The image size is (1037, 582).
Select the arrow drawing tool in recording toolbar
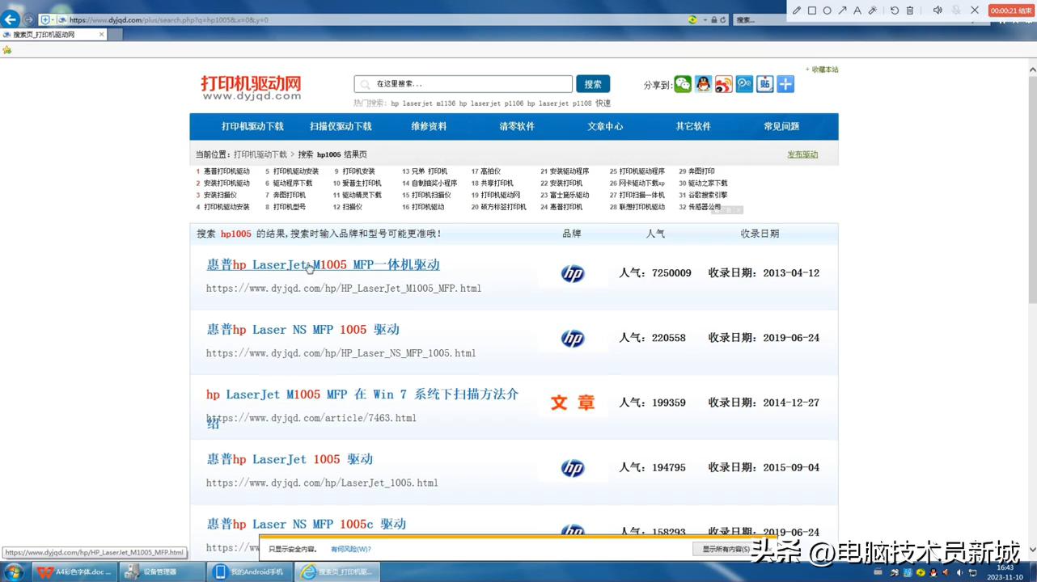click(842, 11)
